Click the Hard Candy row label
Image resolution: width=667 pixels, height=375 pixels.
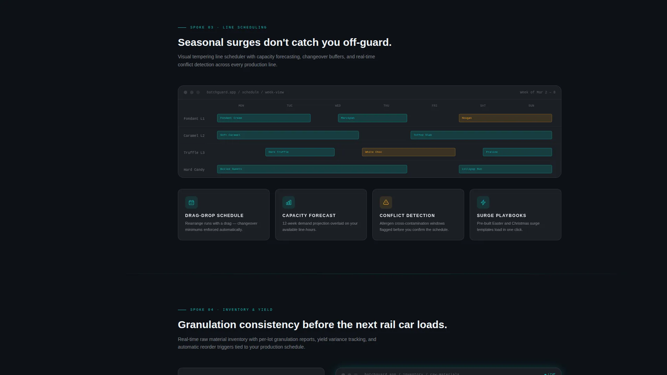pos(194,170)
